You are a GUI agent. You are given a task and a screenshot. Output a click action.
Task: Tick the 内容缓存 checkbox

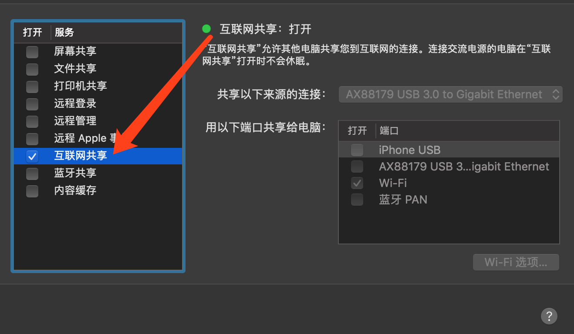tap(32, 191)
